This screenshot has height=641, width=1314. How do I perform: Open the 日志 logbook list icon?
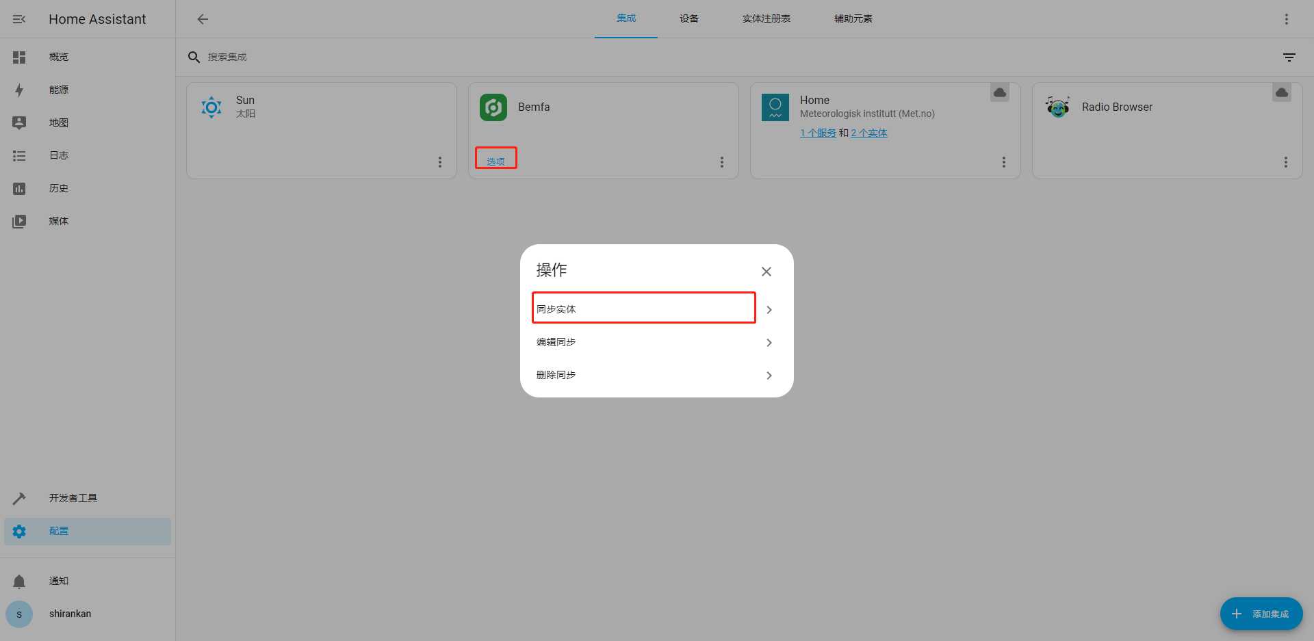pyautogui.click(x=19, y=156)
